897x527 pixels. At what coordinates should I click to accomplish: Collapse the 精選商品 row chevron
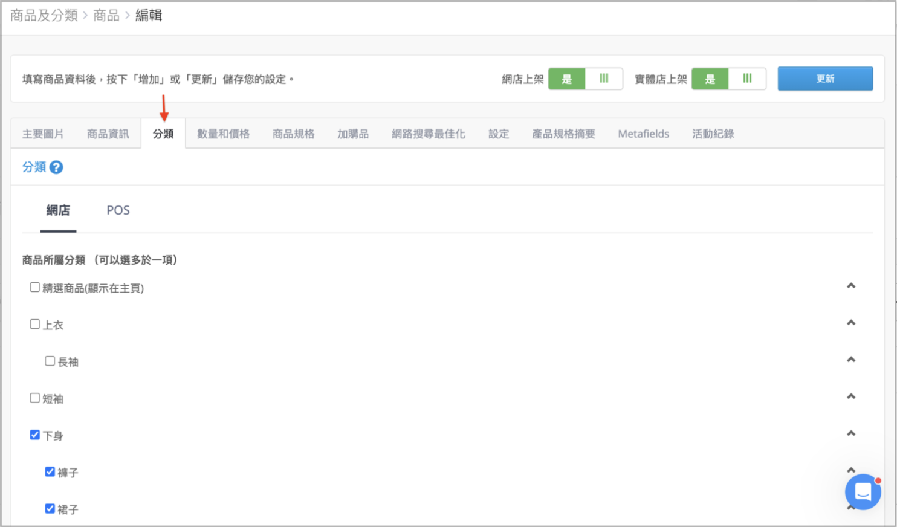tap(851, 286)
